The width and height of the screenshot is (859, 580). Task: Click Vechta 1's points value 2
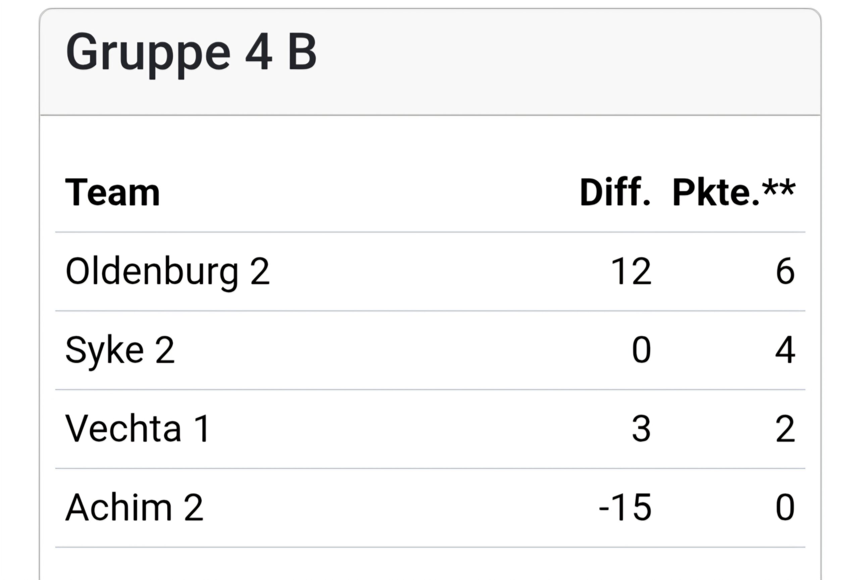(x=785, y=429)
